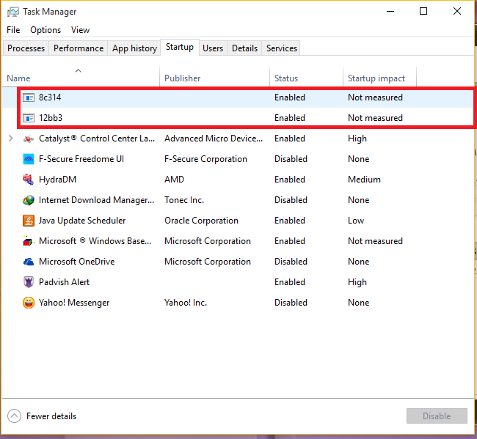Viewport: 477px width, 439px height.
Task: Click the Java Update Scheduler icon
Action: click(x=29, y=221)
